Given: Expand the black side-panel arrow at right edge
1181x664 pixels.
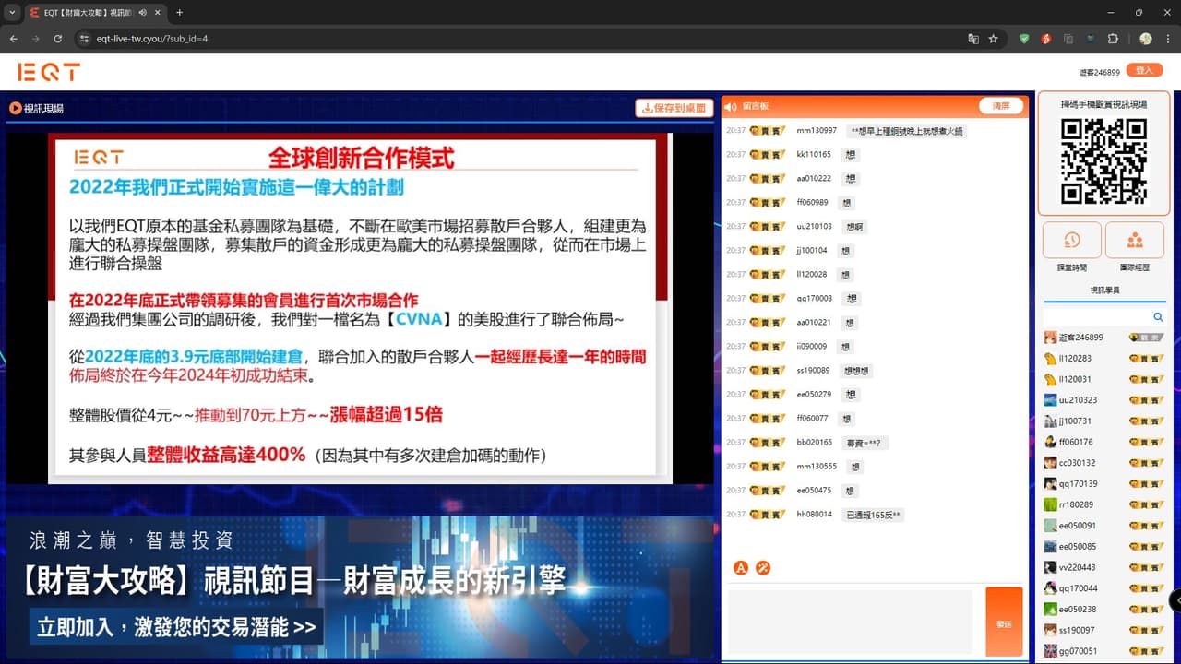Looking at the screenshot, I should click(x=1175, y=600).
